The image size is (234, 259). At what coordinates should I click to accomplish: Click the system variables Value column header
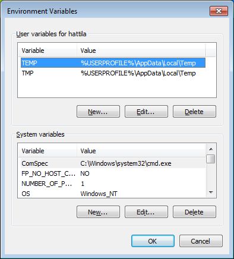pyautogui.click(x=141, y=151)
